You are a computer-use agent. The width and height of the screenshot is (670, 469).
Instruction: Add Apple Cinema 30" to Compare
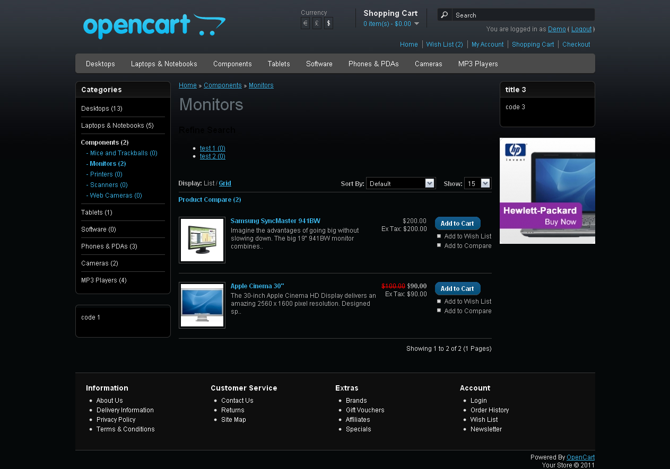point(468,311)
